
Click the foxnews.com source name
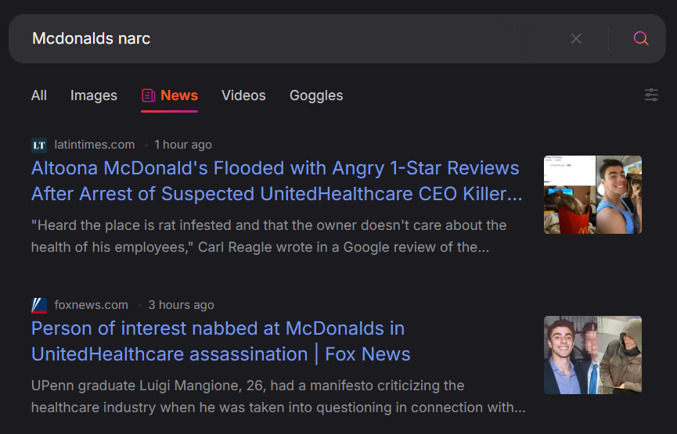[91, 305]
